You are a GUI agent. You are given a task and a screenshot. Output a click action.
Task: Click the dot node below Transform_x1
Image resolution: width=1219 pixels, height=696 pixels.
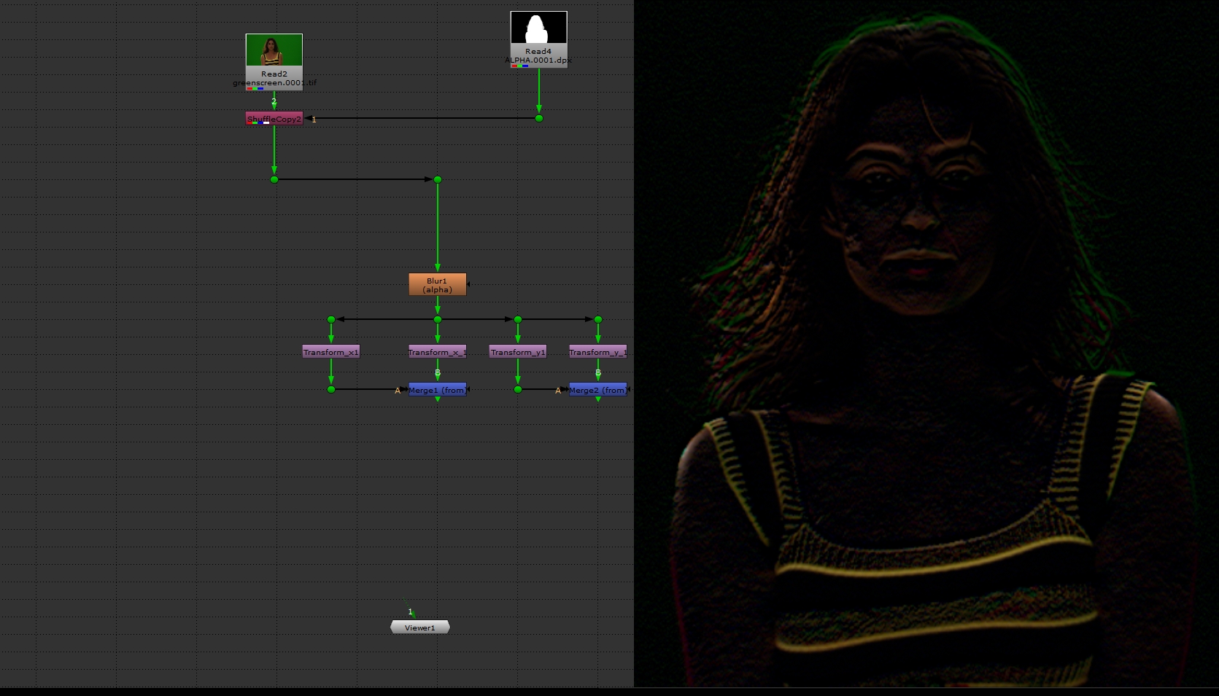click(331, 389)
